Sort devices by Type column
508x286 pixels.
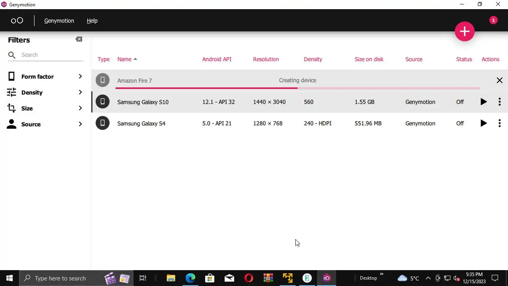pyautogui.click(x=104, y=59)
